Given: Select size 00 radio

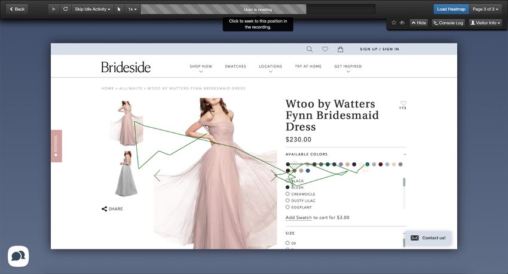Looking at the screenshot, I should 287,242.
